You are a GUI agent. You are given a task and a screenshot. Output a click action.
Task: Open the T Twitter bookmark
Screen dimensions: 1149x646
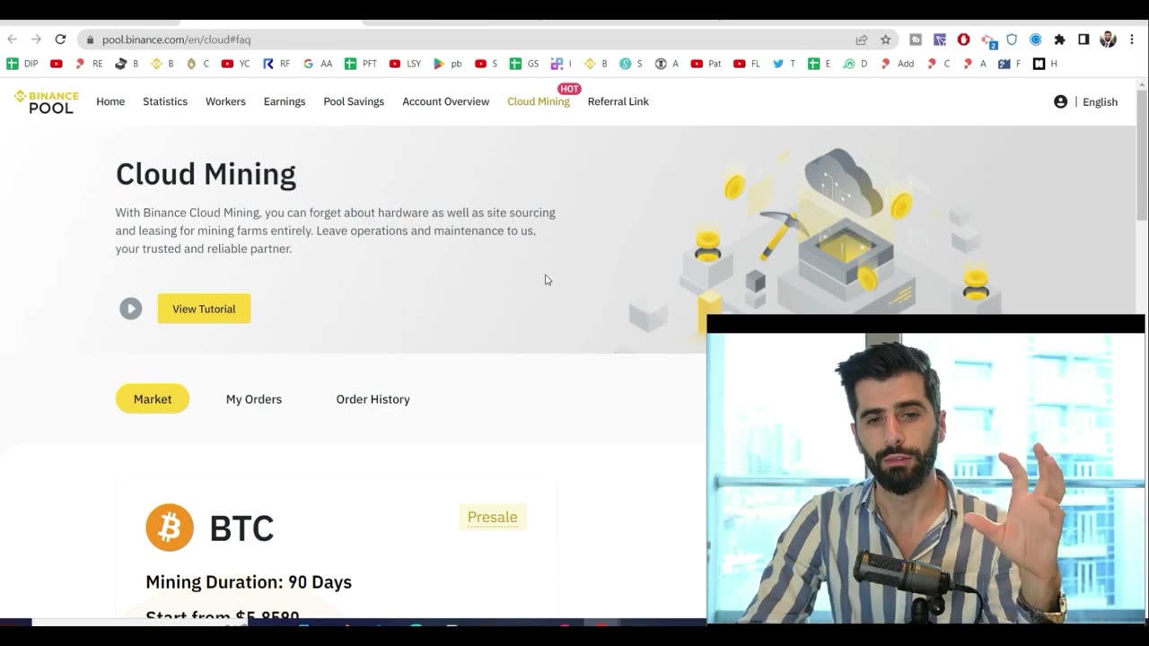point(784,64)
